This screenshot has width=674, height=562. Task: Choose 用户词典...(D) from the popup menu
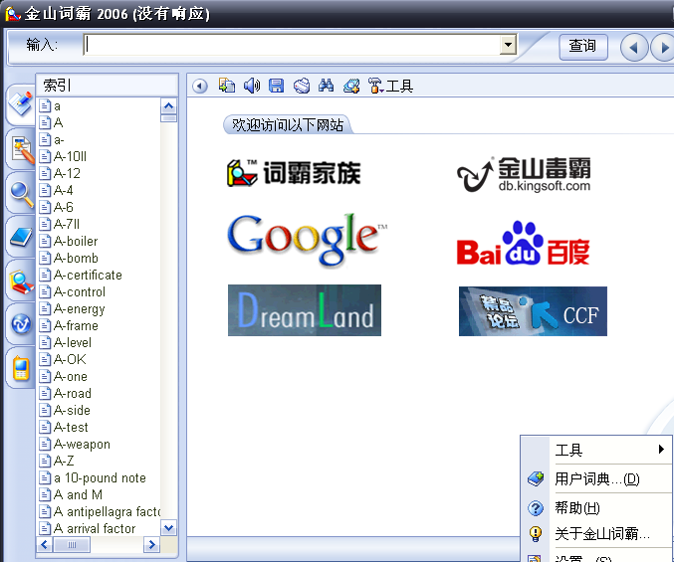[x=596, y=478]
